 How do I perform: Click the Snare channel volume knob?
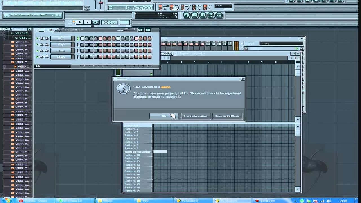(46, 57)
